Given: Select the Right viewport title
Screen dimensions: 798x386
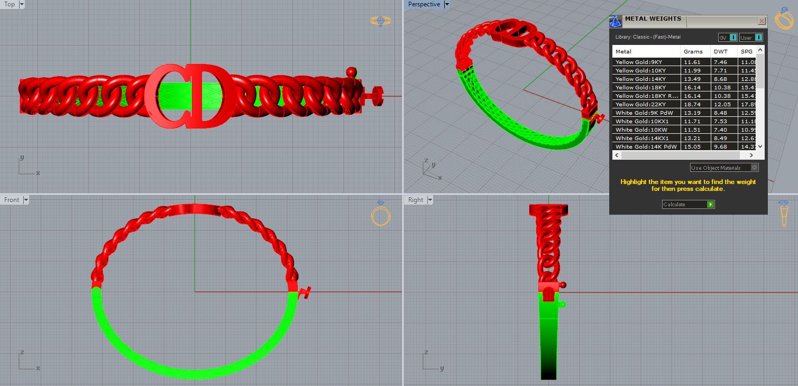Looking at the screenshot, I should [416, 200].
